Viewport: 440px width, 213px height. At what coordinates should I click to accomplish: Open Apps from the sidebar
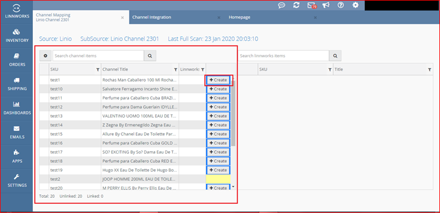click(16, 156)
